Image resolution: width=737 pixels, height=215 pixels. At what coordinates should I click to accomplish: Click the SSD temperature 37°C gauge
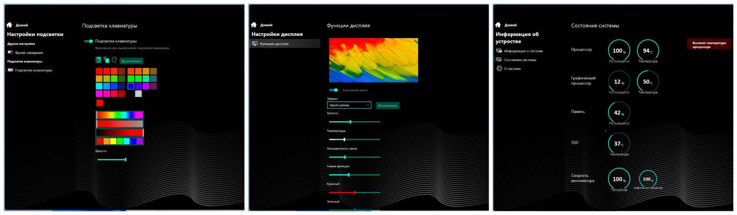619,143
